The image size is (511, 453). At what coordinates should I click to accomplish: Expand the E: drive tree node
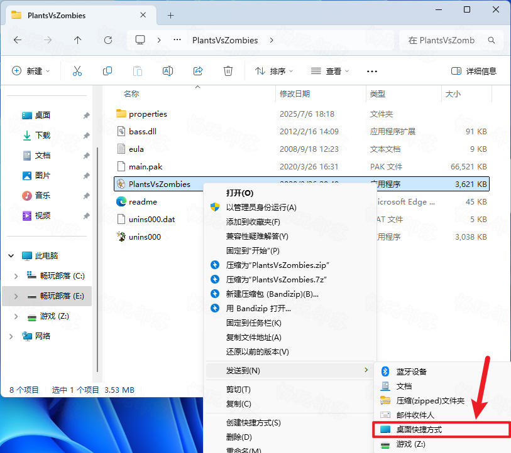pyautogui.click(x=16, y=296)
